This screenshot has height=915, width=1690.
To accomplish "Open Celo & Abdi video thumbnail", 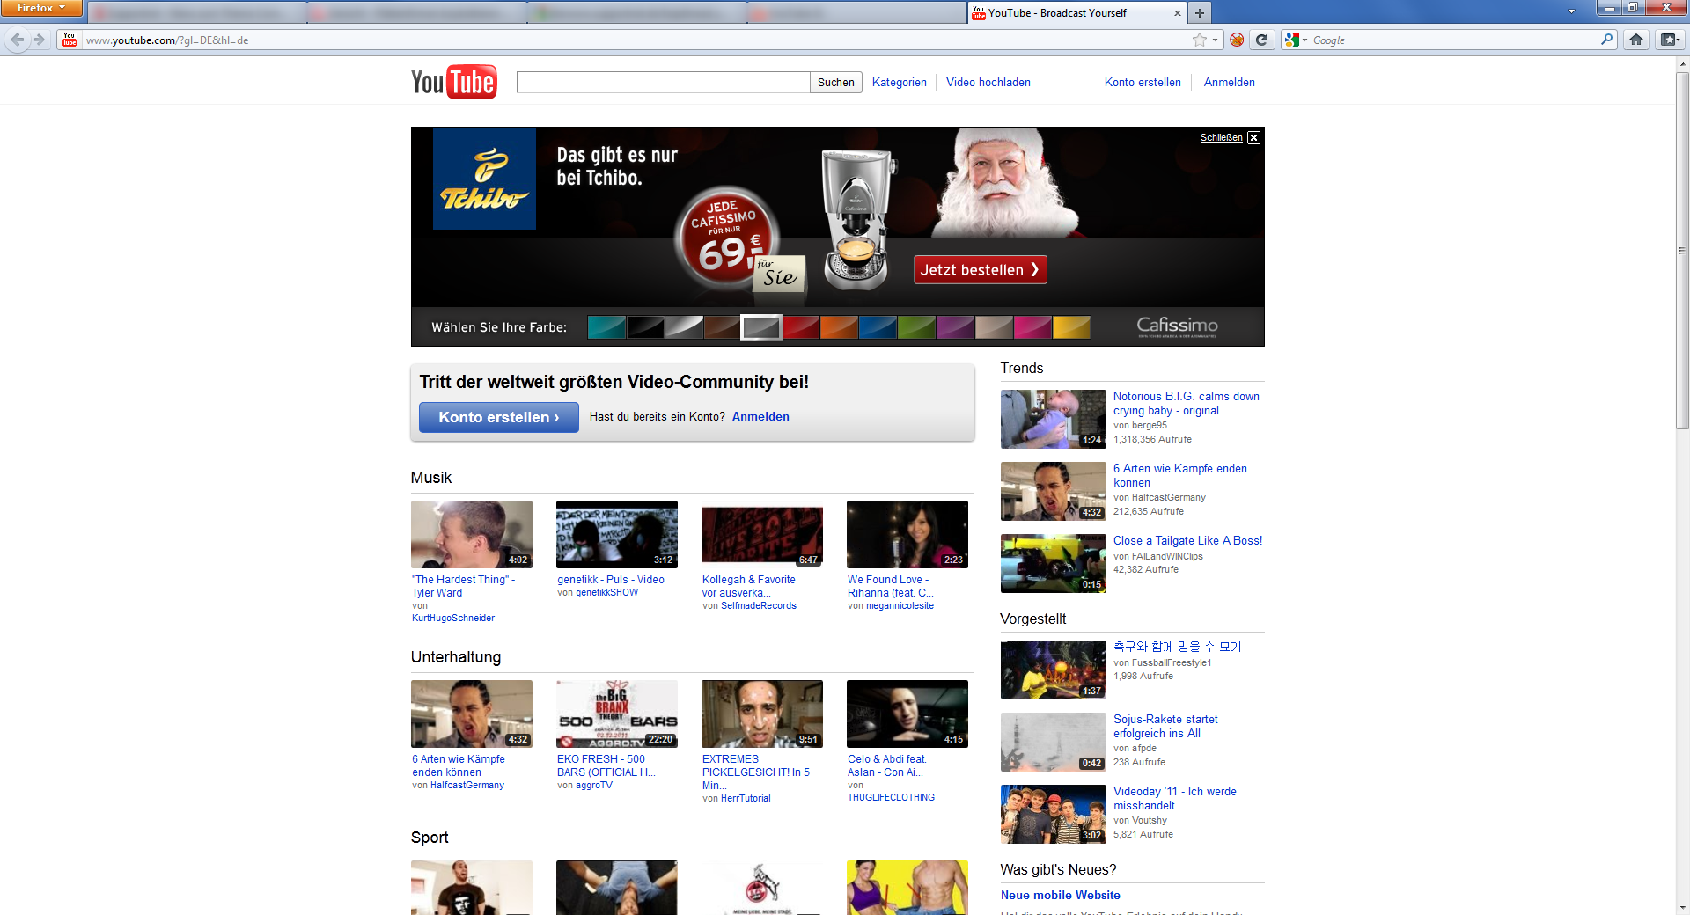I will pos(907,714).
